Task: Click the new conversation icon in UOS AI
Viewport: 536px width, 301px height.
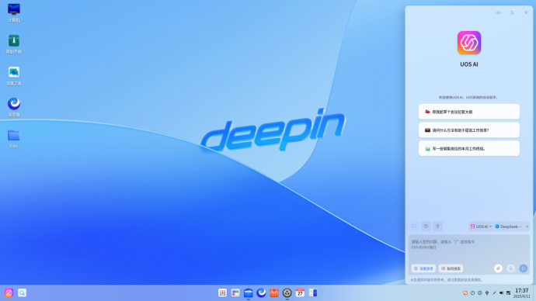Action: click(x=414, y=227)
